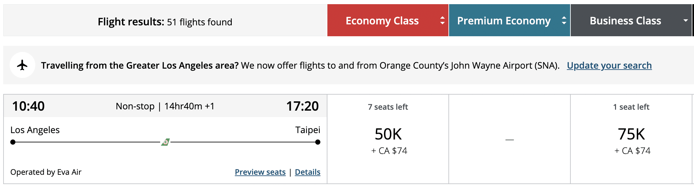This screenshot has width=694, height=186.
Task: Click the 10:40 departure time
Action: 28,106
